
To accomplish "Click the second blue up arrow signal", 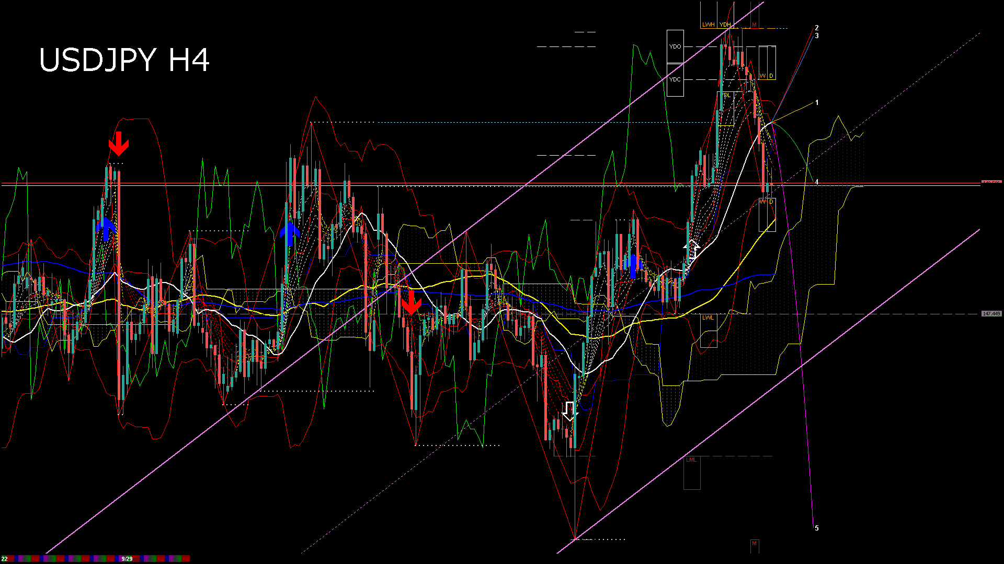I will (x=289, y=233).
